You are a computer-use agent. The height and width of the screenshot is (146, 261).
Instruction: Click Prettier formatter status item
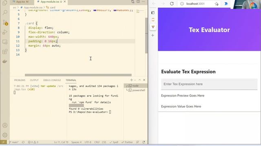[x=127, y=142]
